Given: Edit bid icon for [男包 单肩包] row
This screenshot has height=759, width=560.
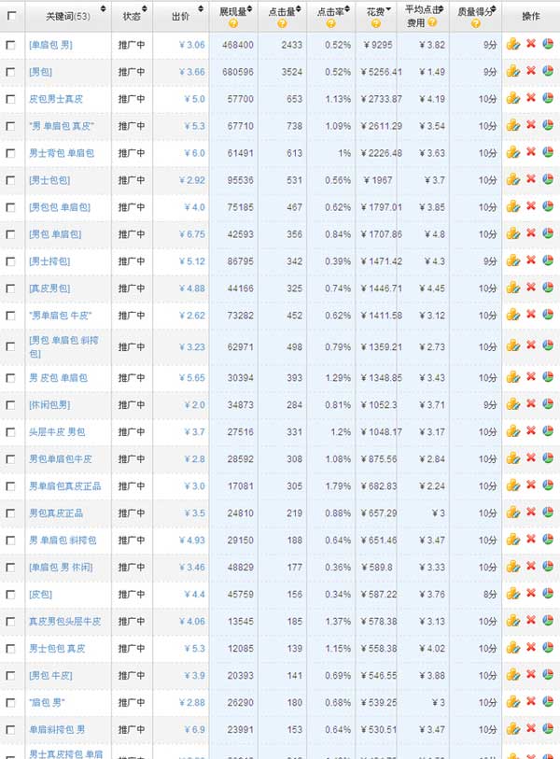Looking at the screenshot, I should click(x=513, y=234).
